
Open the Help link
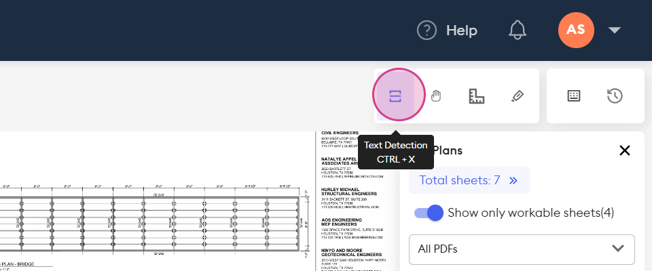462,30
